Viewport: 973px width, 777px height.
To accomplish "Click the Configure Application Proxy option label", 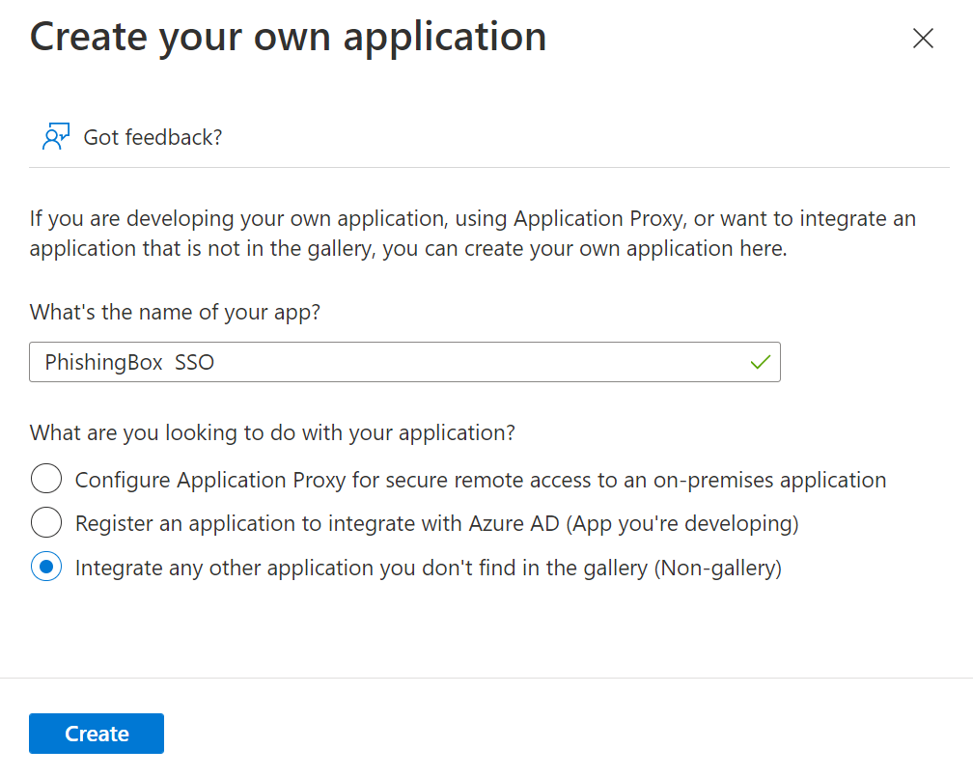I will click(480, 480).
